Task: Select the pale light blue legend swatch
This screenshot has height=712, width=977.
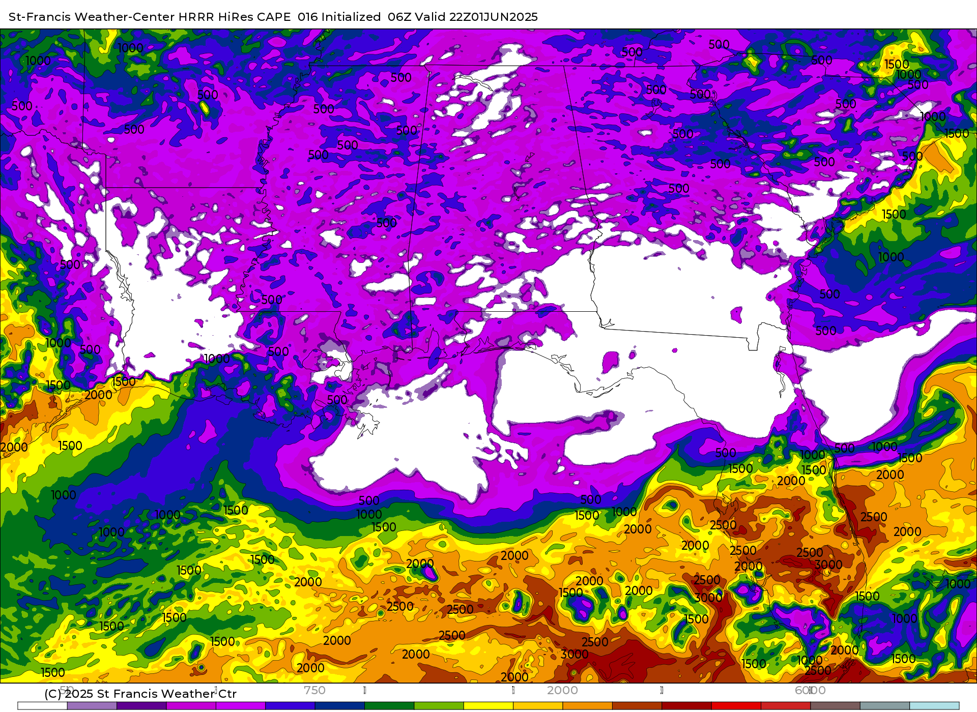Action: [x=935, y=706]
